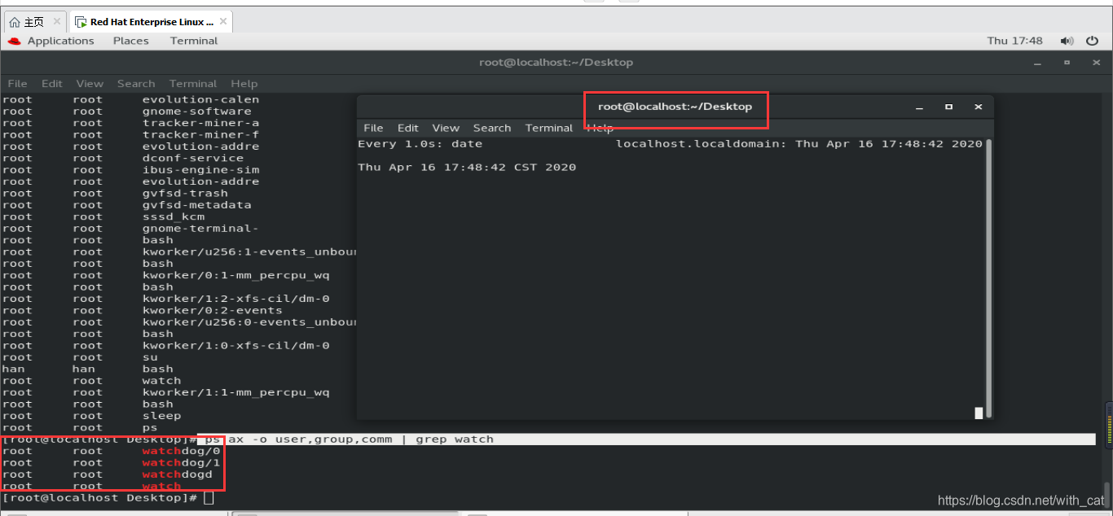Open View menu in front watch terminal
Viewport: 1113px width, 516px height.
point(446,128)
